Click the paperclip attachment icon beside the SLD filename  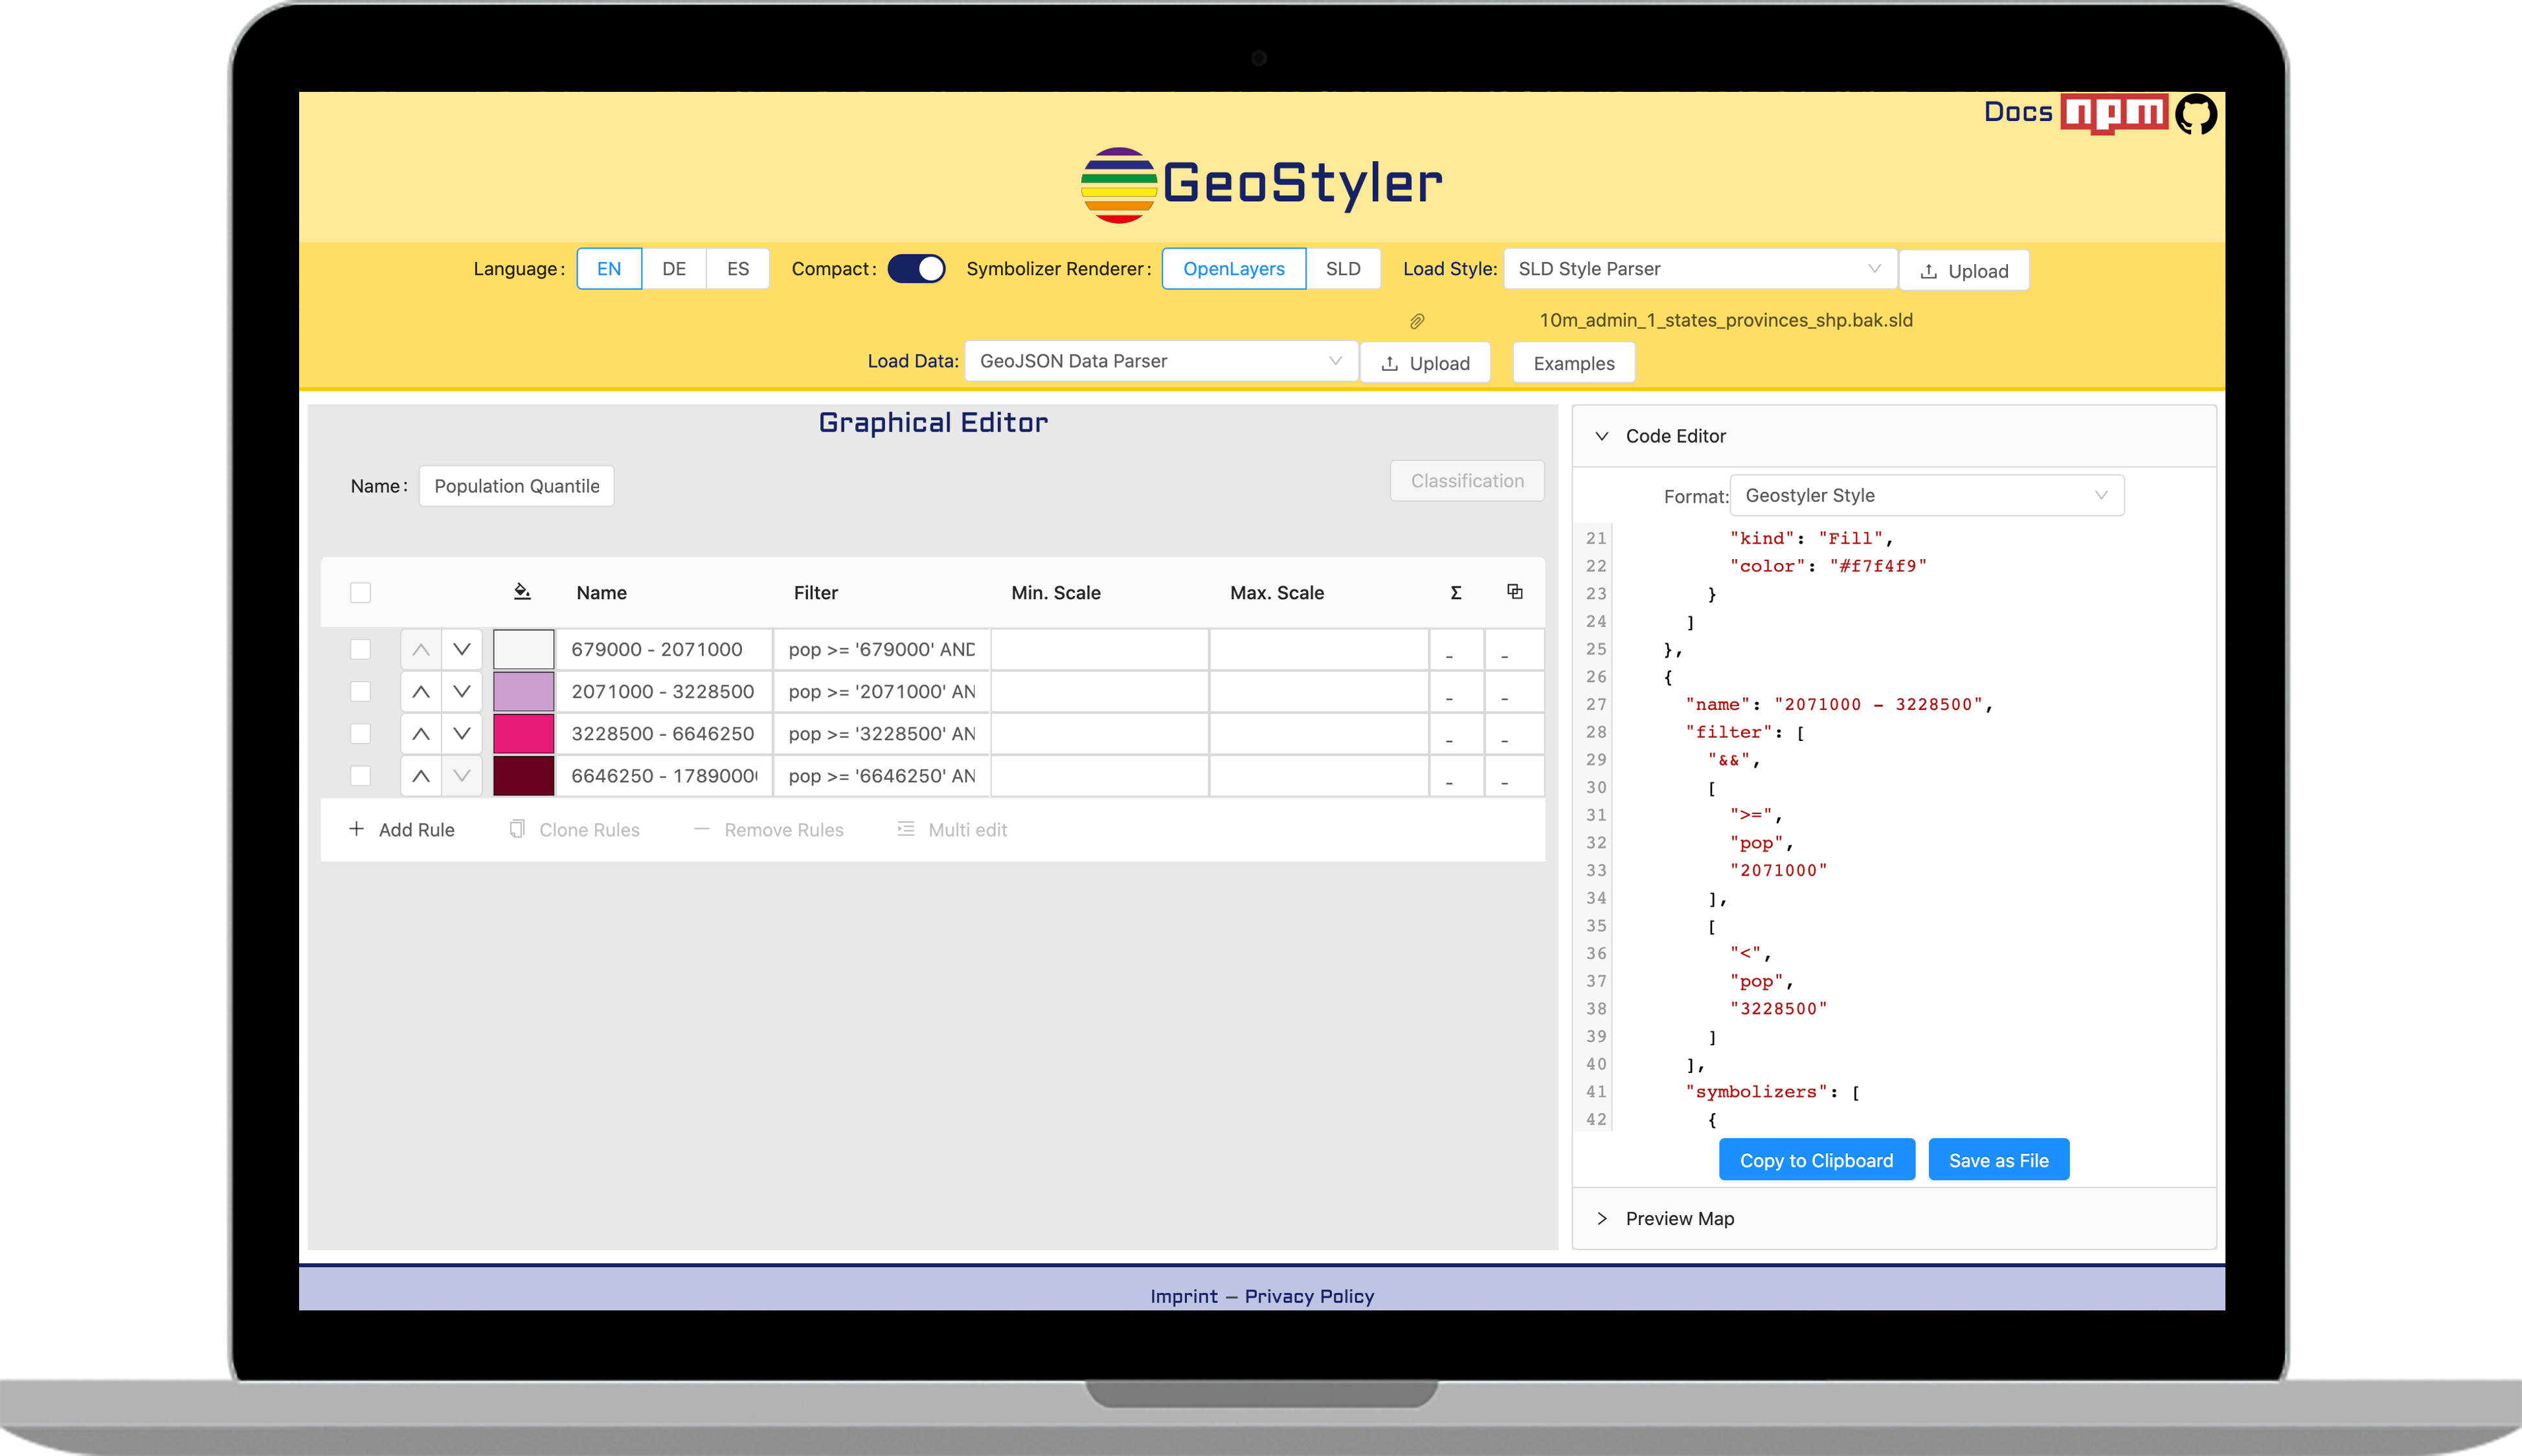click(1417, 321)
